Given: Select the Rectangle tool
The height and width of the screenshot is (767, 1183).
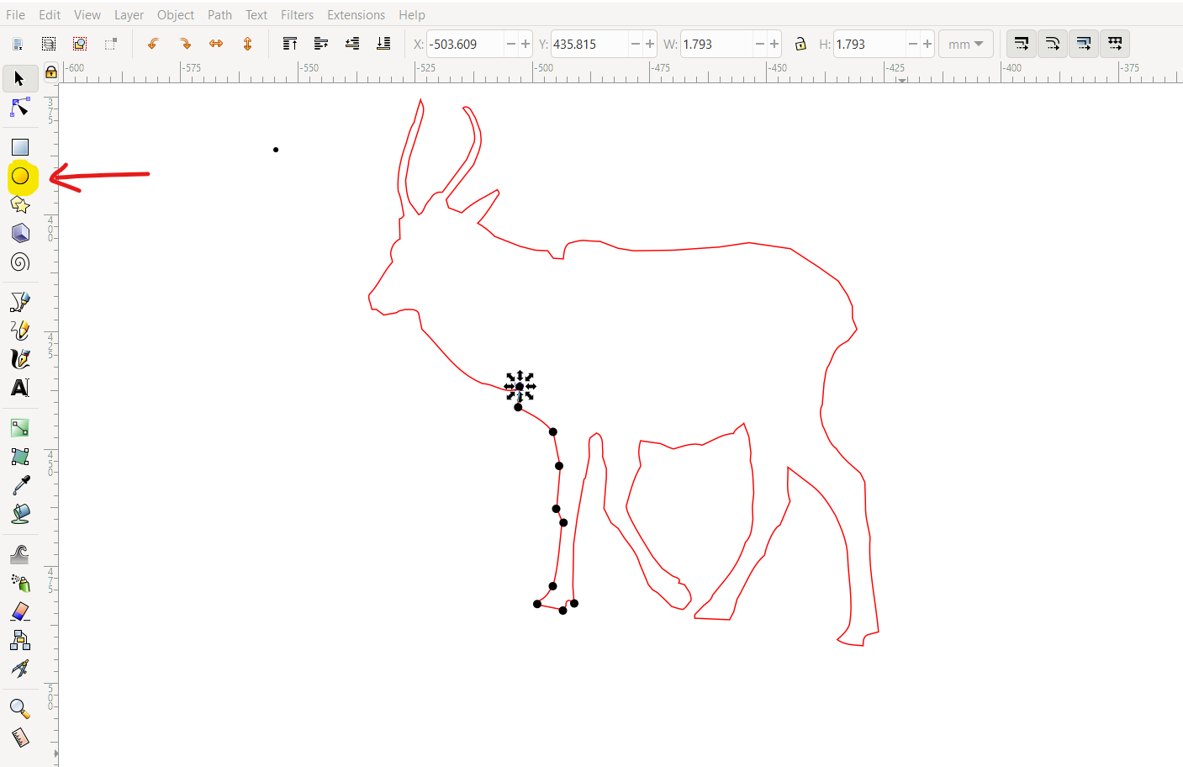Looking at the screenshot, I should 18,146.
